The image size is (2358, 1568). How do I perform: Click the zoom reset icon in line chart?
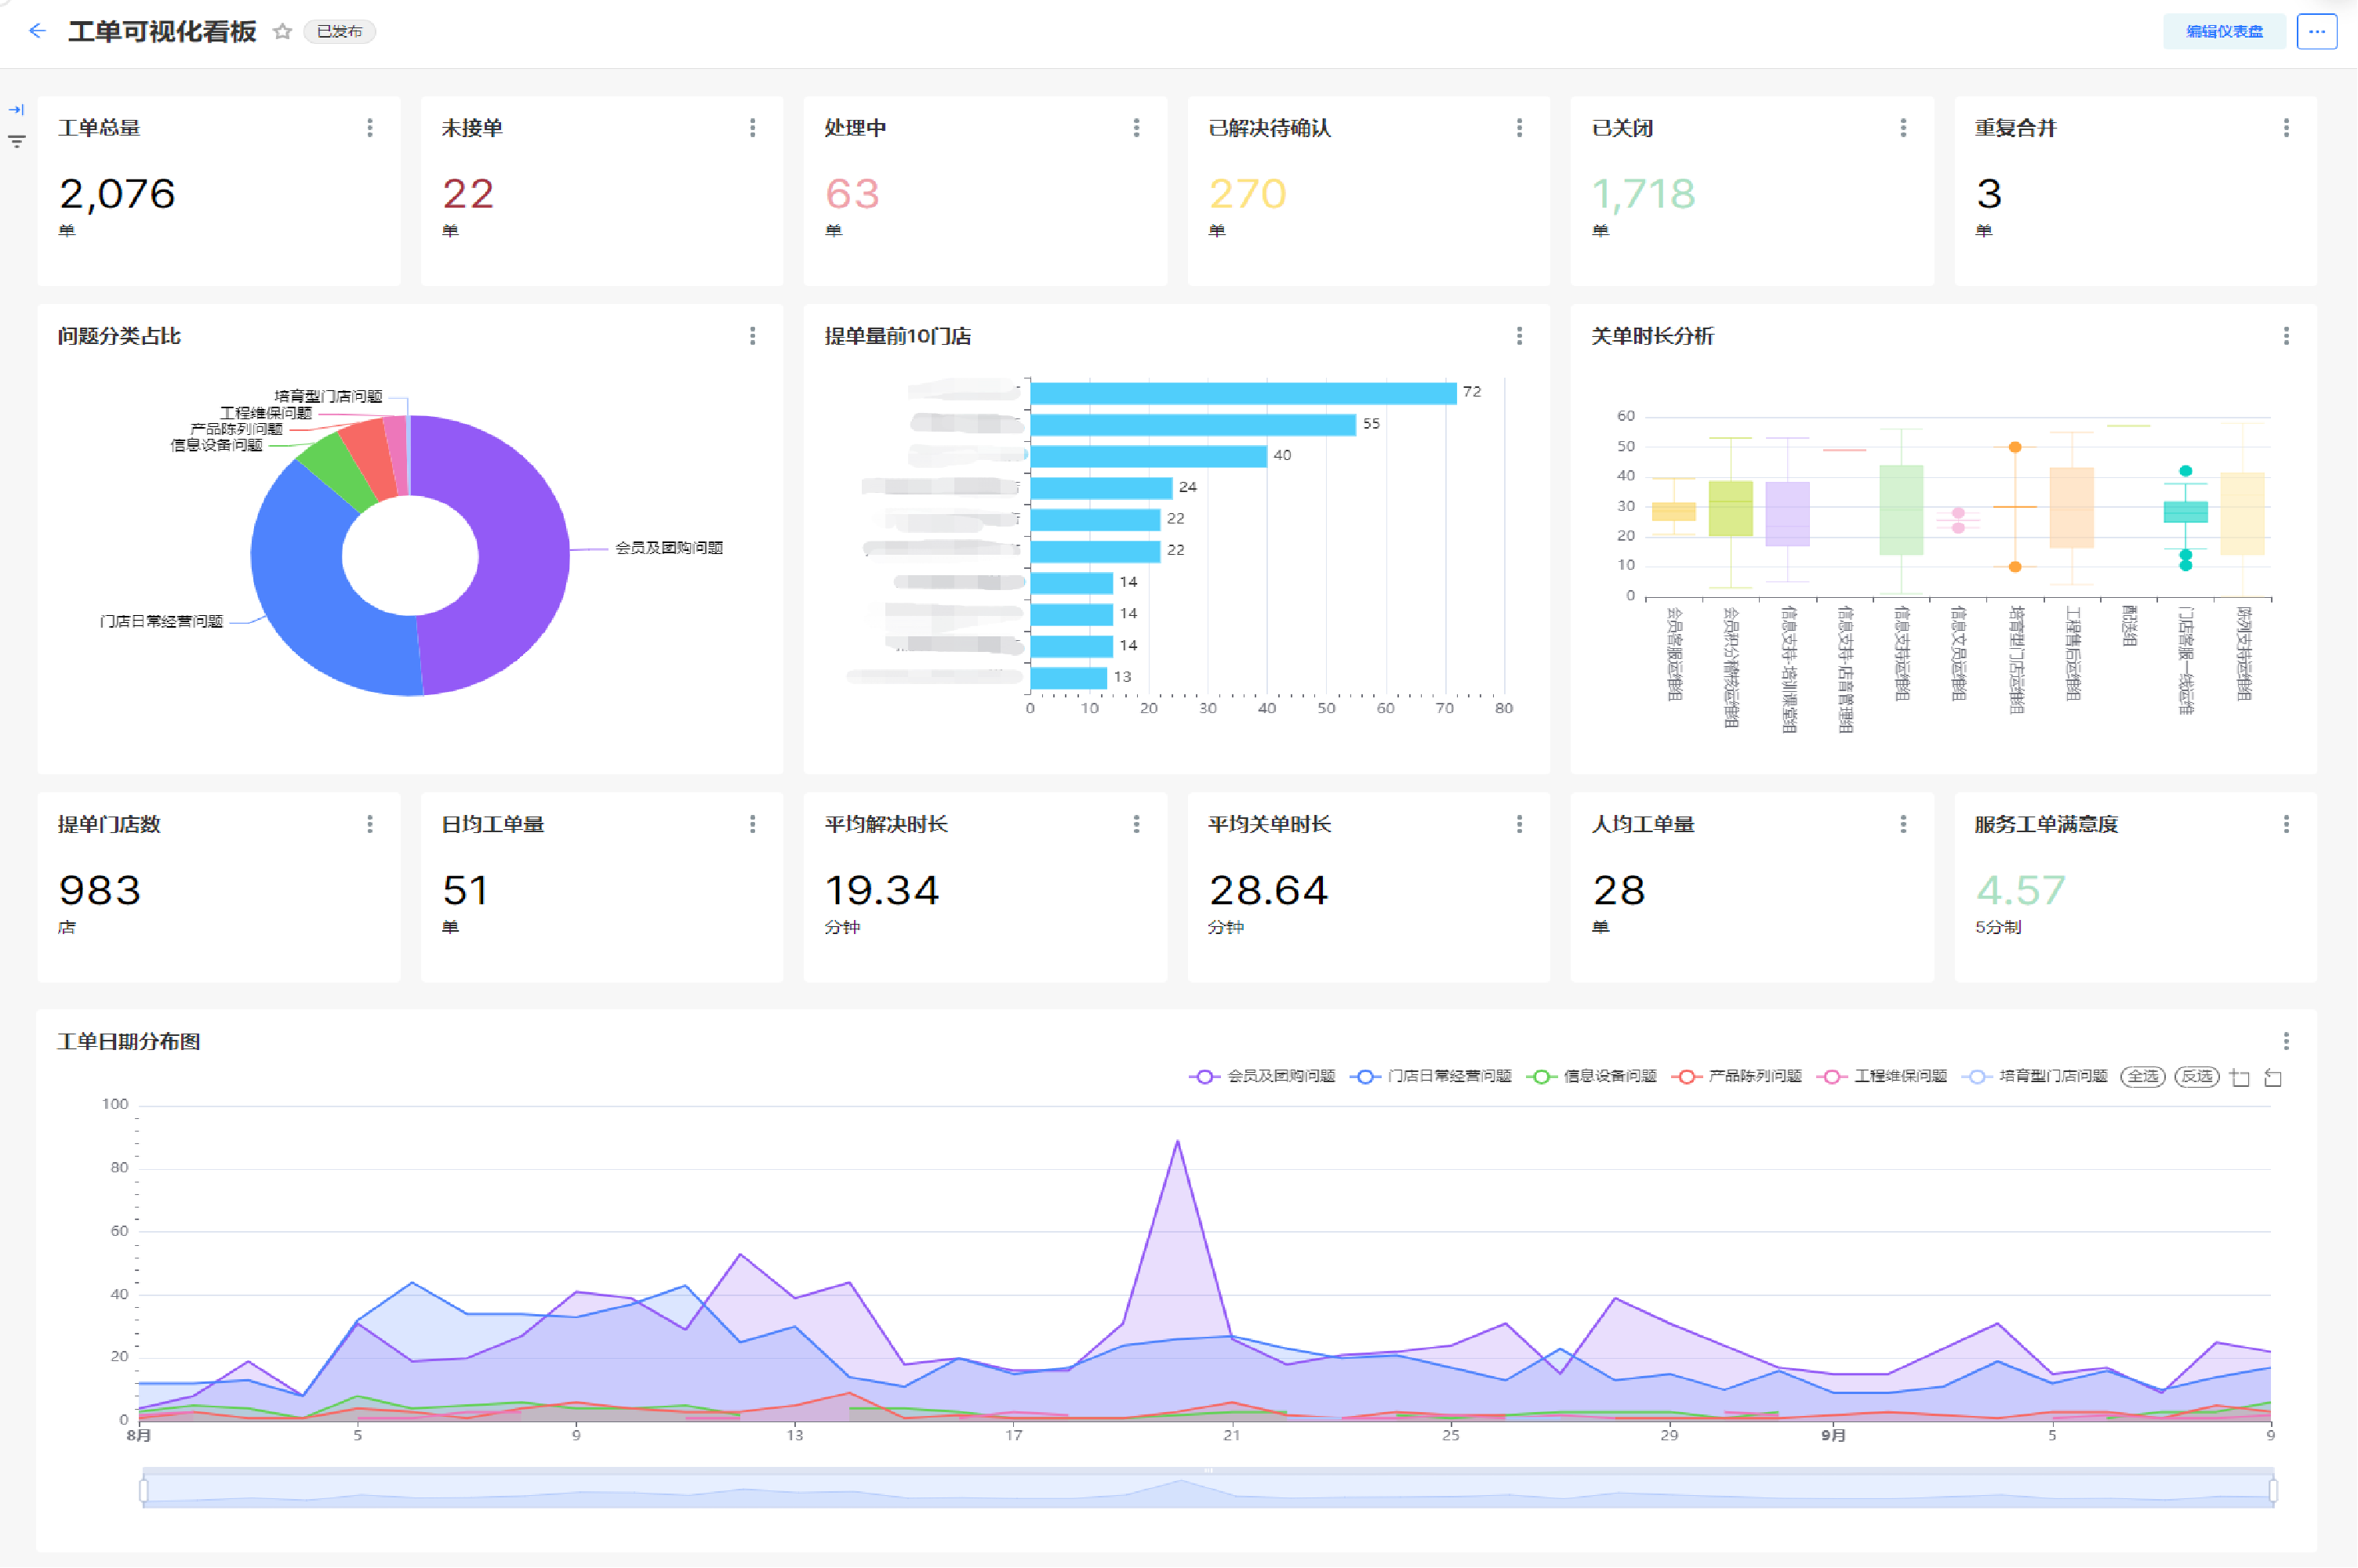[x=2273, y=1078]
